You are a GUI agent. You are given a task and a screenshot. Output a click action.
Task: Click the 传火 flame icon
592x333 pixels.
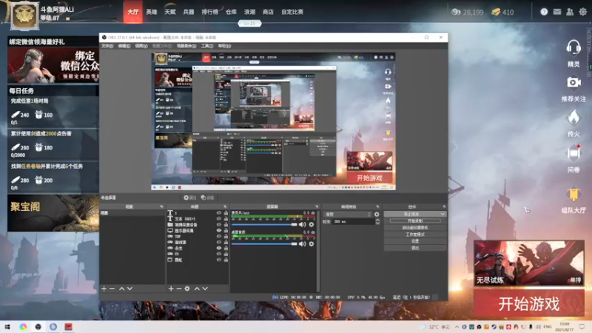(573, 118)
